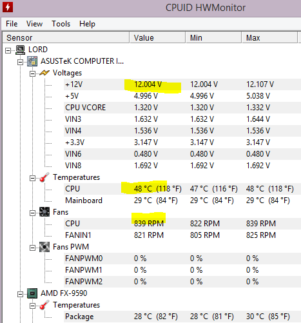Collapse the Fans group
301x323 pixels.
pos(32,213)
